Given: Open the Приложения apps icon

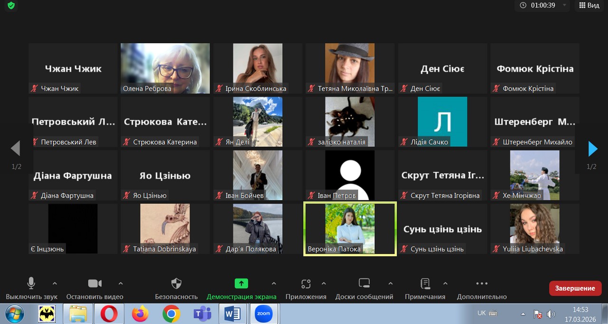Looking at the screenshot, I should coord(306,284).
